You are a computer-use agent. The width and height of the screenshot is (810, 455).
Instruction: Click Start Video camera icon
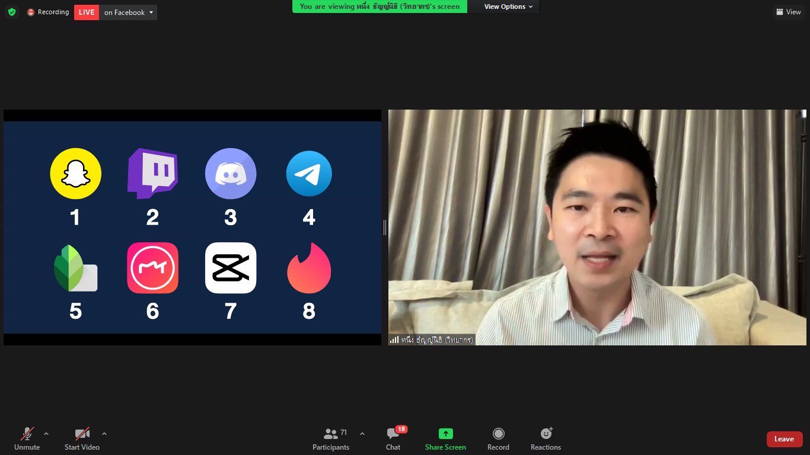pos(82,433)
